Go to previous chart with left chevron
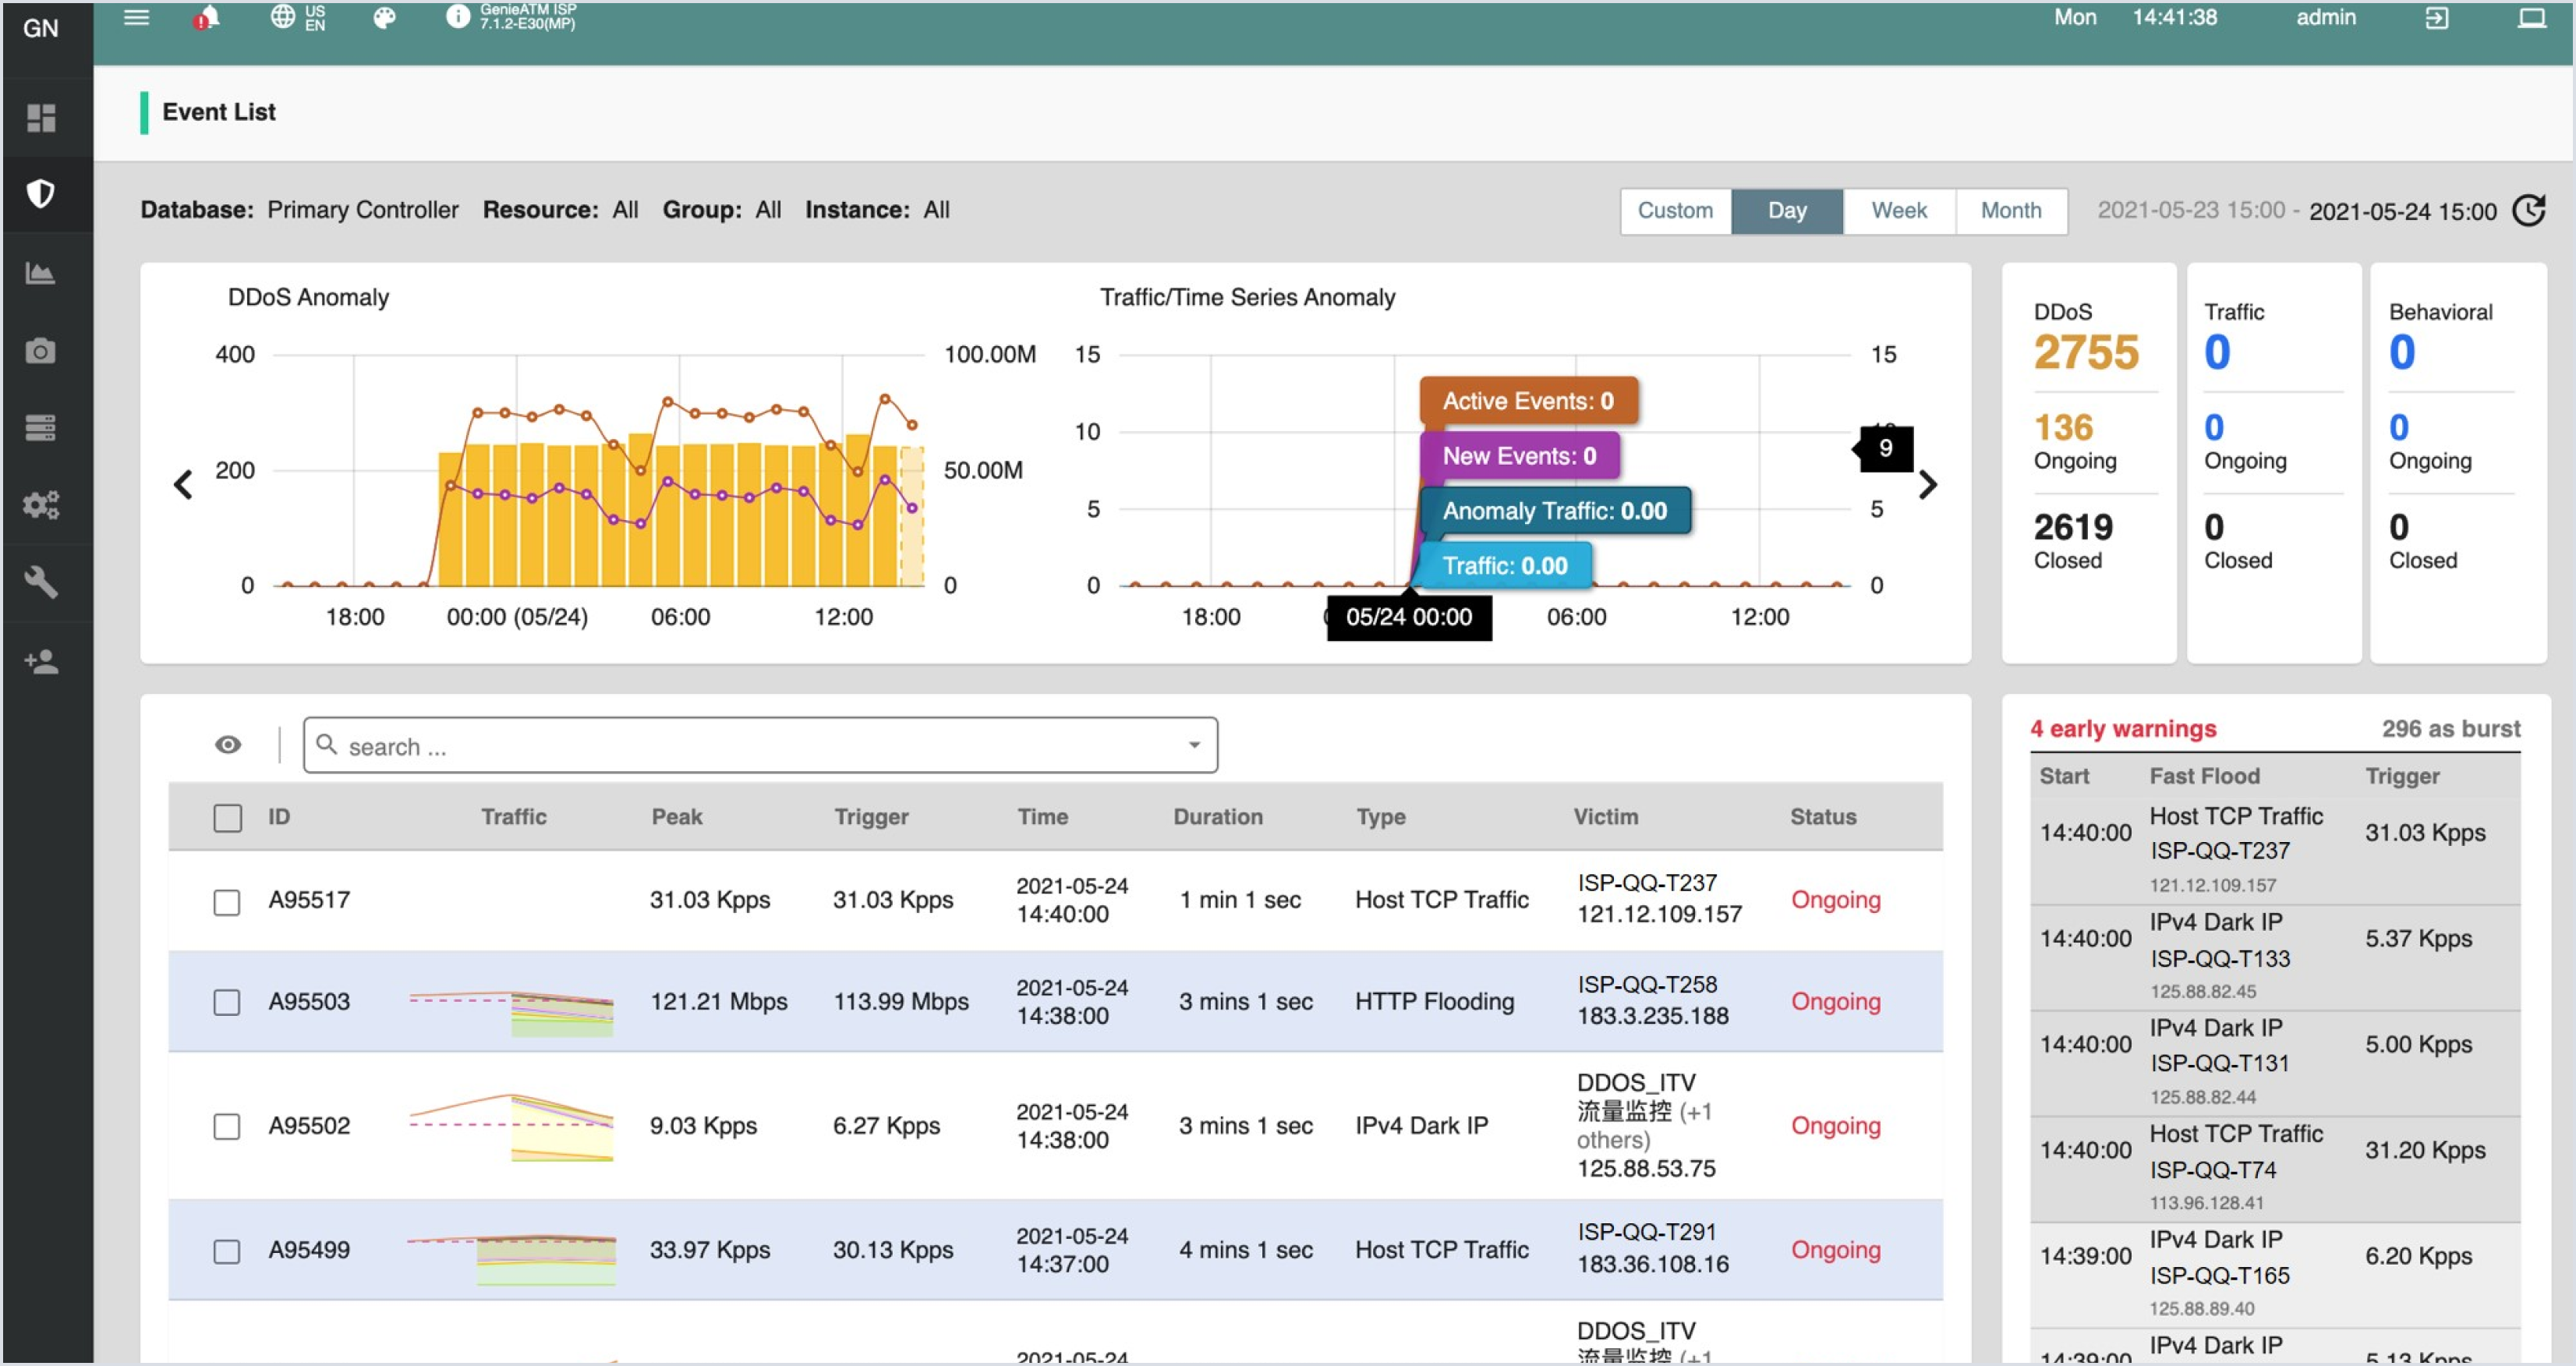This screenshot has height=1366, width=2576. [183, 485]
